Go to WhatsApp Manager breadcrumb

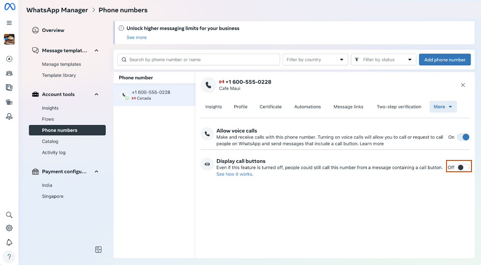coord(57,10)
